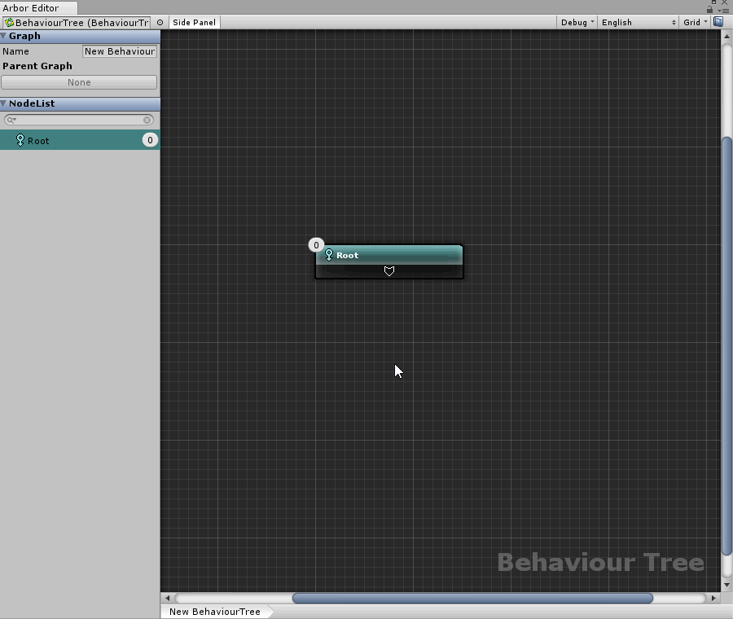Open the help book icon in toolbar
Screen dimensions: 733x619
click(x=718, y=22)
